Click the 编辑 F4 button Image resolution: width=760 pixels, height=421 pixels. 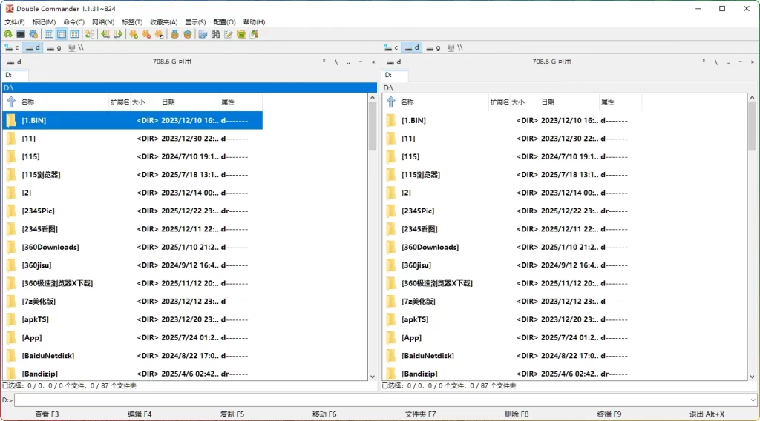[140, 414]
